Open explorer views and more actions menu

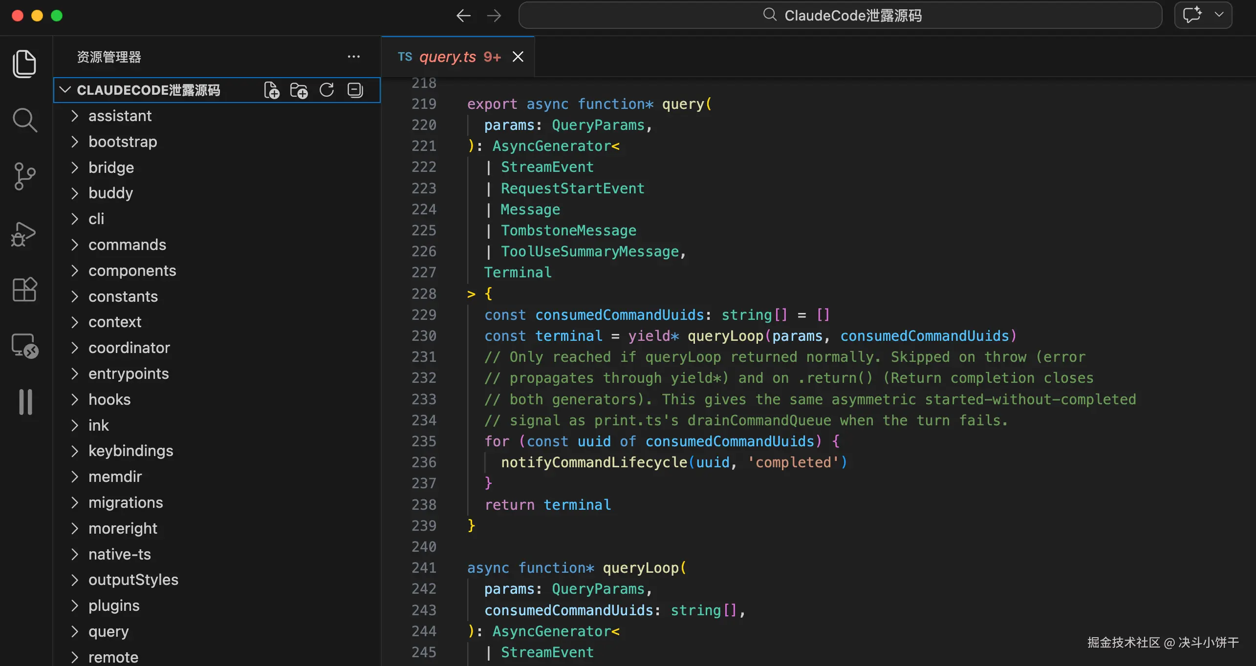click(354, 57)
